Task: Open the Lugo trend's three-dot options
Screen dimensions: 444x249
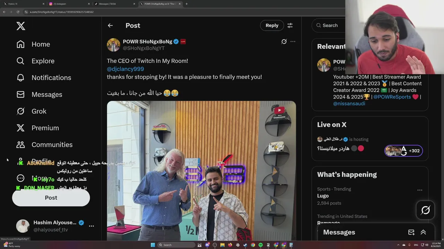Action: point(420,190)
